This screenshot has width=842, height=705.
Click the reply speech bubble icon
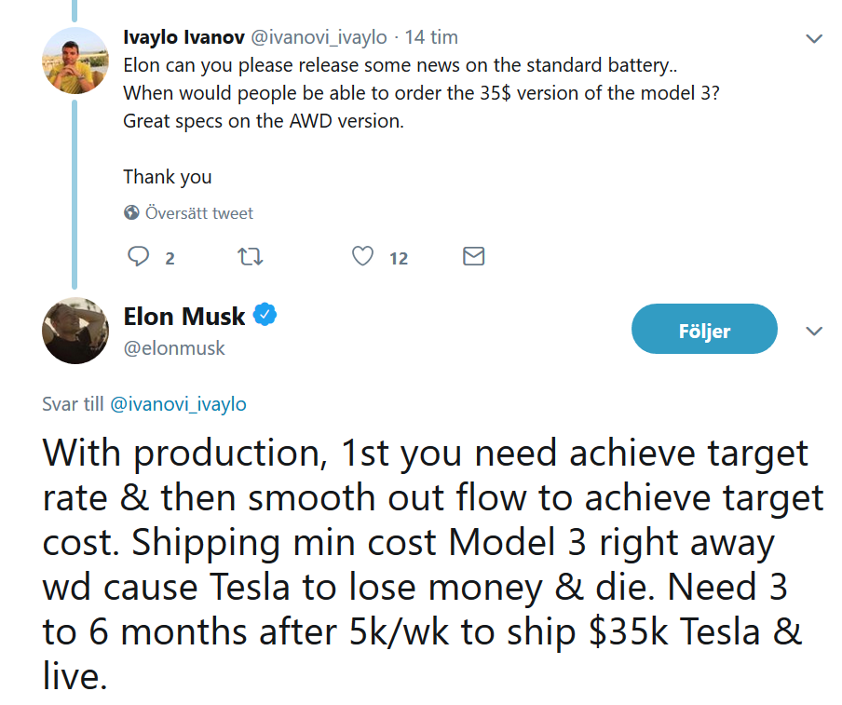pos(138,256)
